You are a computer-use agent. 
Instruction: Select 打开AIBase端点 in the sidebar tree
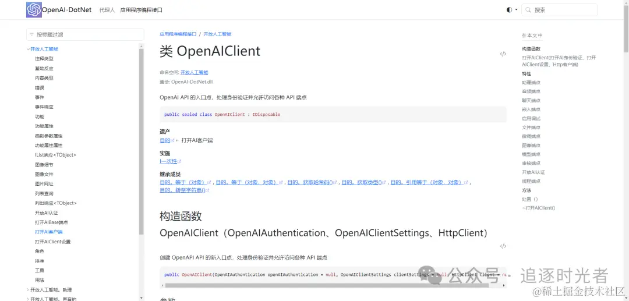51,222
